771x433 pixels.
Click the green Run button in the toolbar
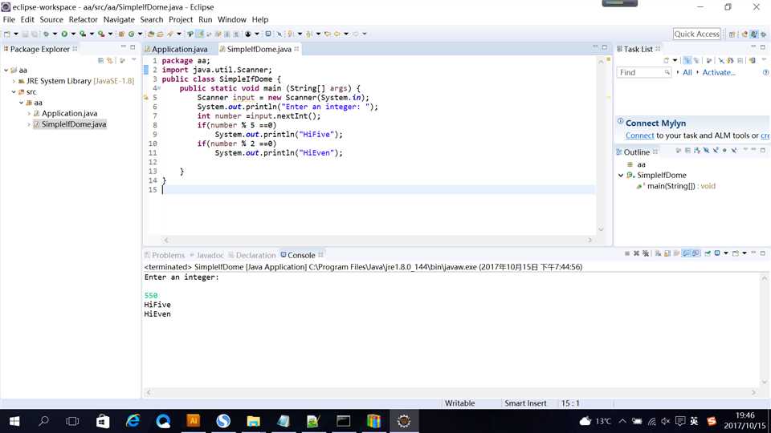(64, 34)
